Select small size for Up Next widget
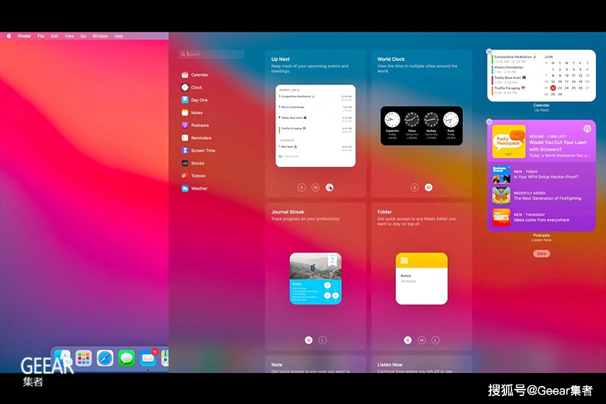 coord(302,188)
